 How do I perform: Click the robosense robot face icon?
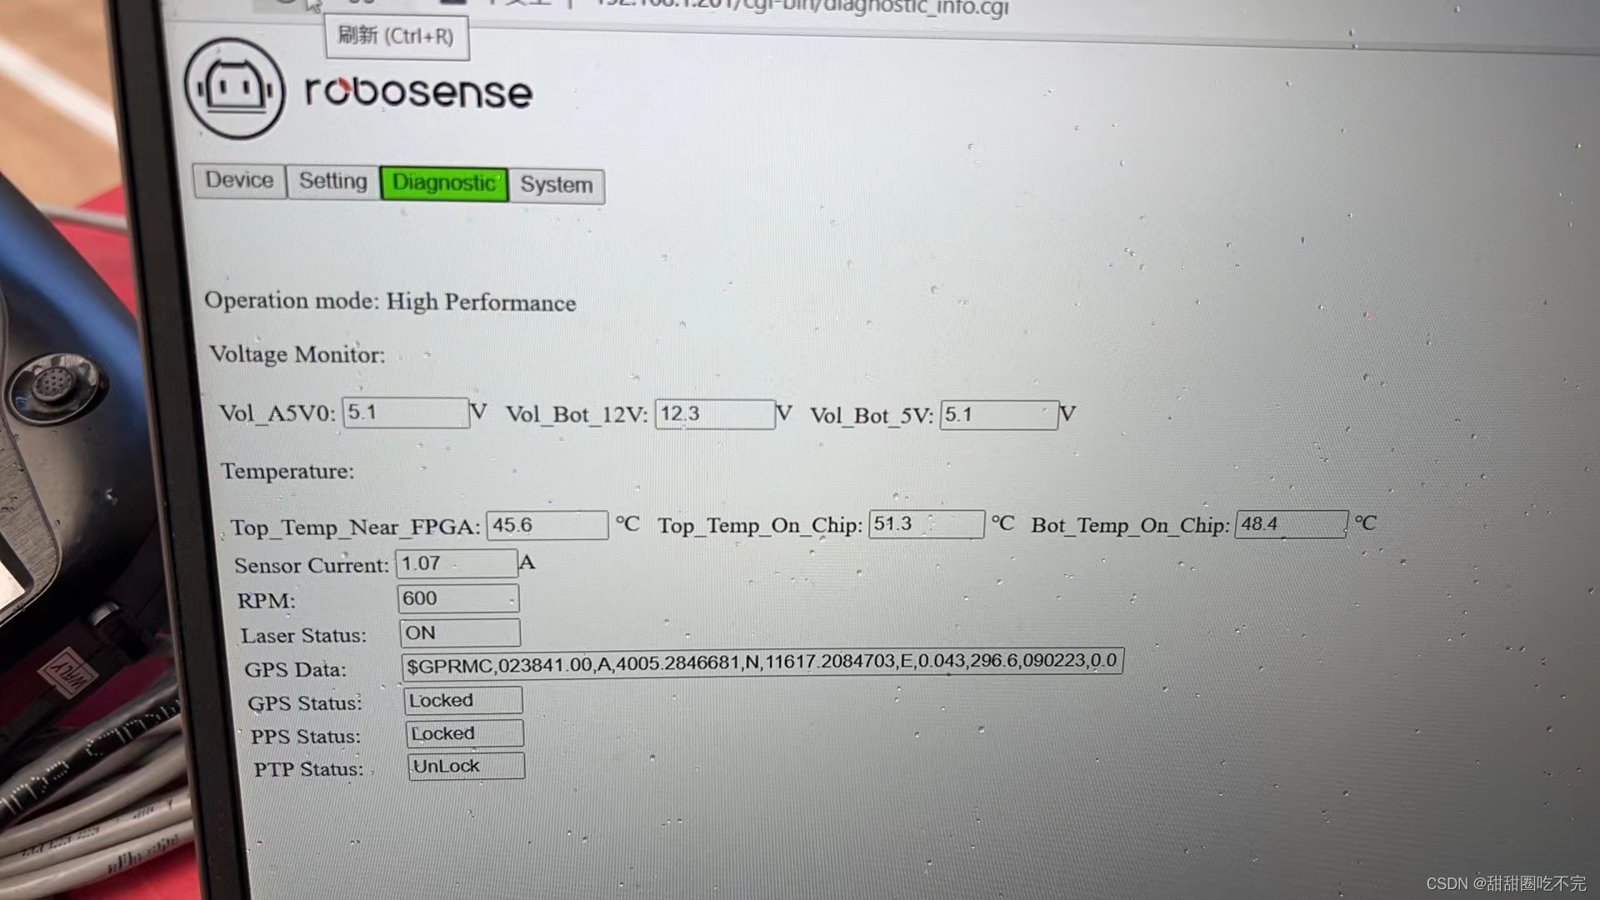[x=230, y=91]
